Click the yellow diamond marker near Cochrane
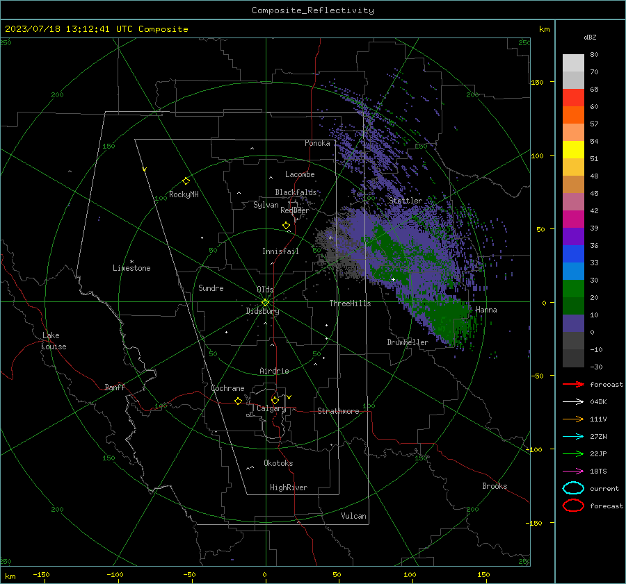Screen dimensions: 626x584 click(238, 401)
